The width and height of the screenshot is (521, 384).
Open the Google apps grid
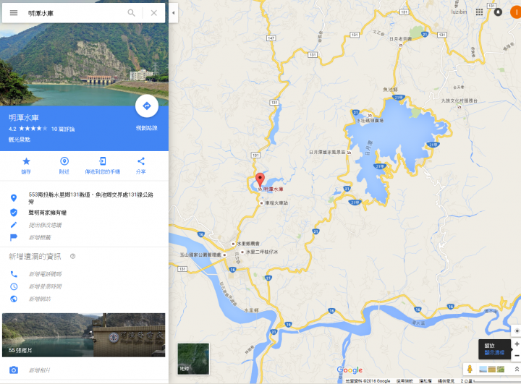point(479,12)
